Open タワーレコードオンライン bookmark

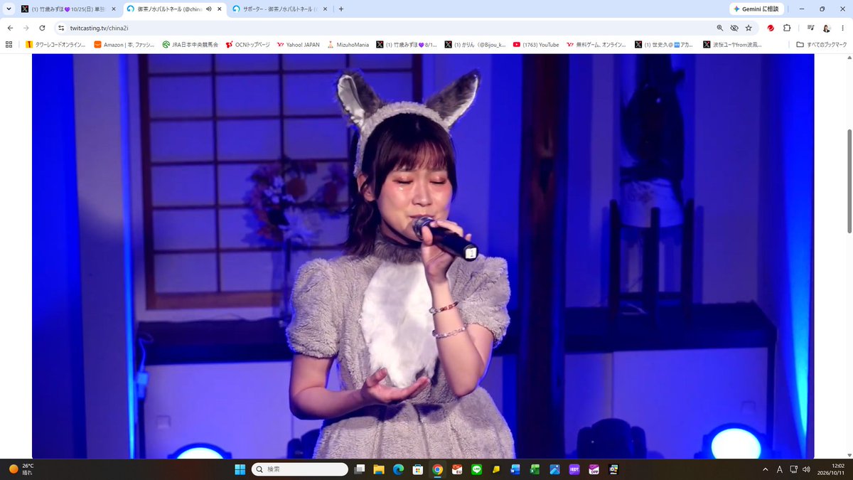[55, 44]
